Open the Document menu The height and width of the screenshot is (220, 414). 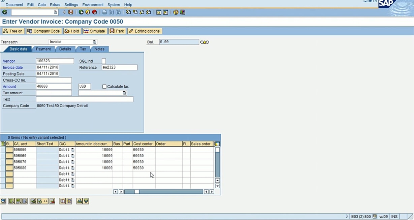14,5
